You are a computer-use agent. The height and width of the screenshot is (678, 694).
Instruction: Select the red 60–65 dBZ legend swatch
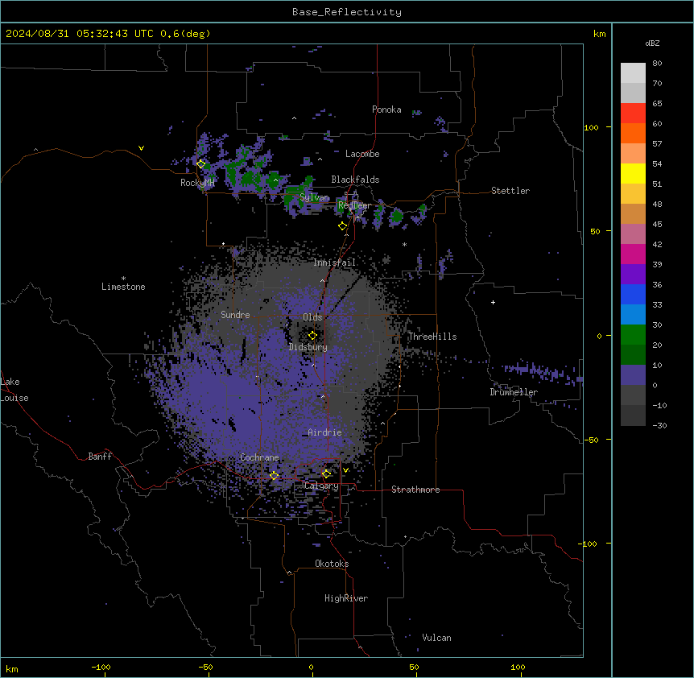tap(633, 114)
